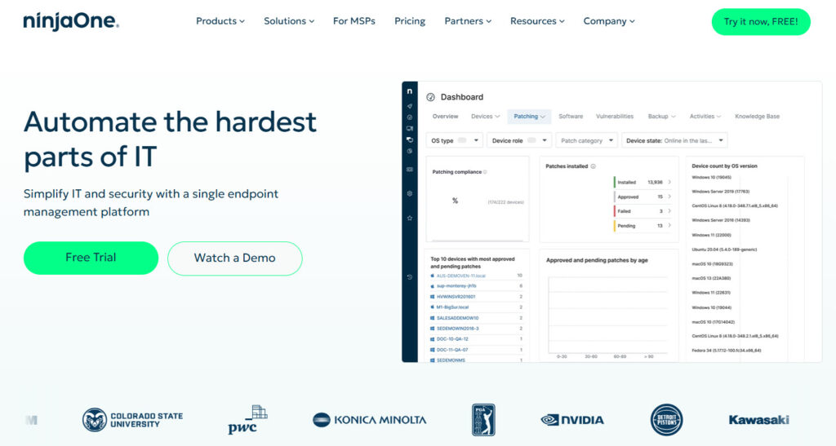
Task: Open the Devices tab in the dashboard
Action: (485, 116)
